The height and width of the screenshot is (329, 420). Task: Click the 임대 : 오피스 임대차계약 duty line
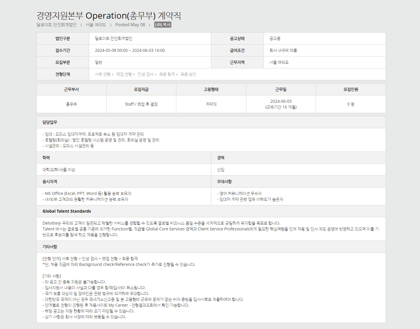93,134
